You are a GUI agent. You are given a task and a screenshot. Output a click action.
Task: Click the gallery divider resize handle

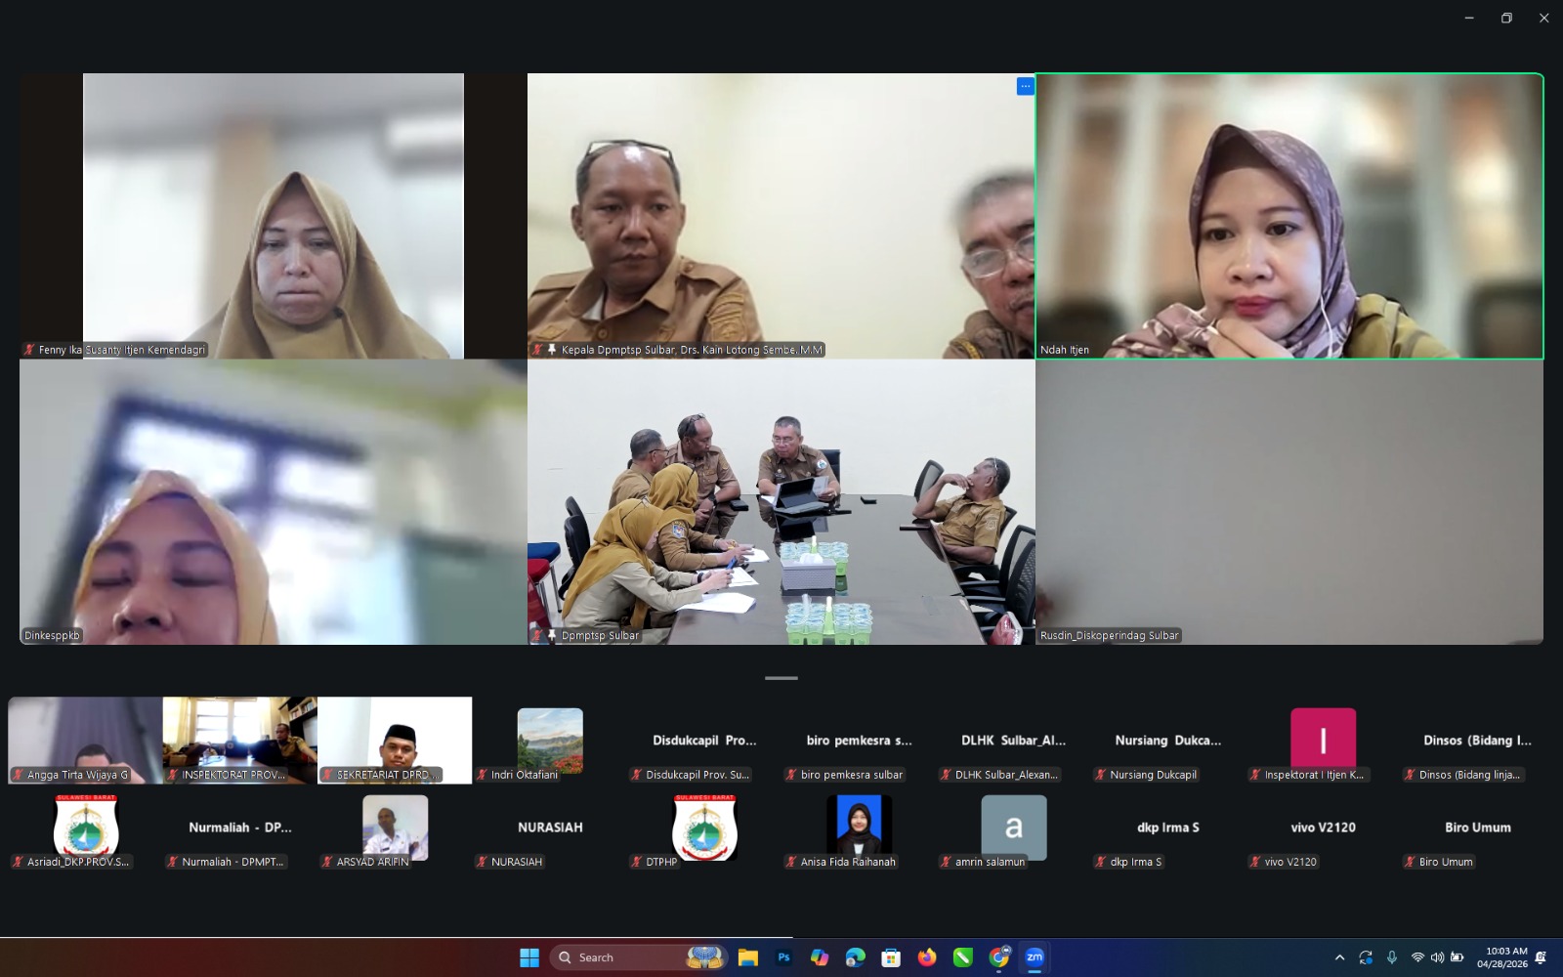click(x=781, y=678)
